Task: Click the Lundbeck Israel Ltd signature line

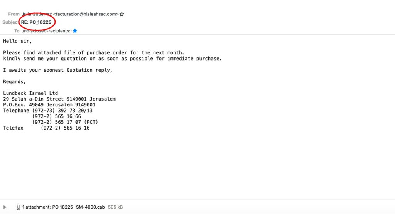Action: [30, 93]
